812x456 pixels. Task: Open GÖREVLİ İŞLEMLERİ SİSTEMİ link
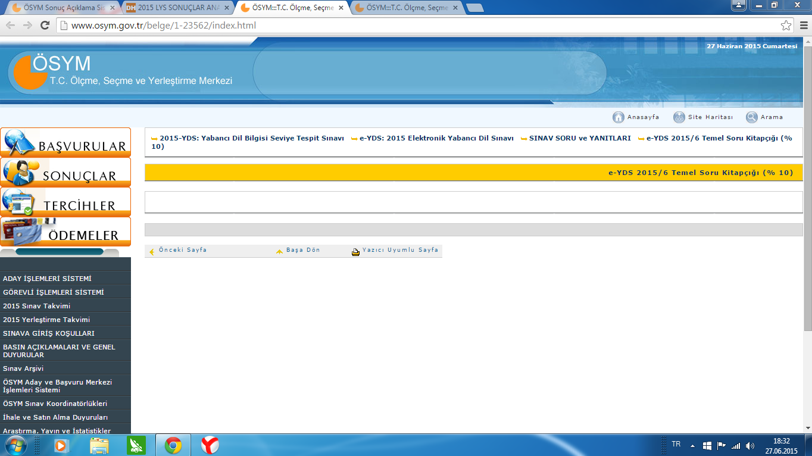54,292
